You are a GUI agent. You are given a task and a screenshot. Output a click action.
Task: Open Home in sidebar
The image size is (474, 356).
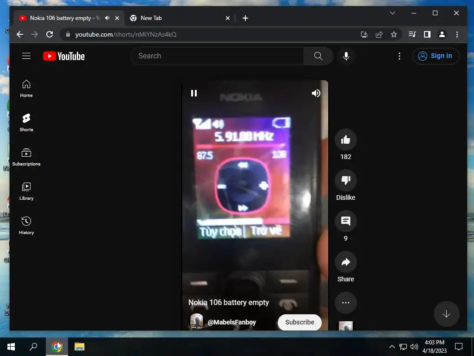(26, 89)
